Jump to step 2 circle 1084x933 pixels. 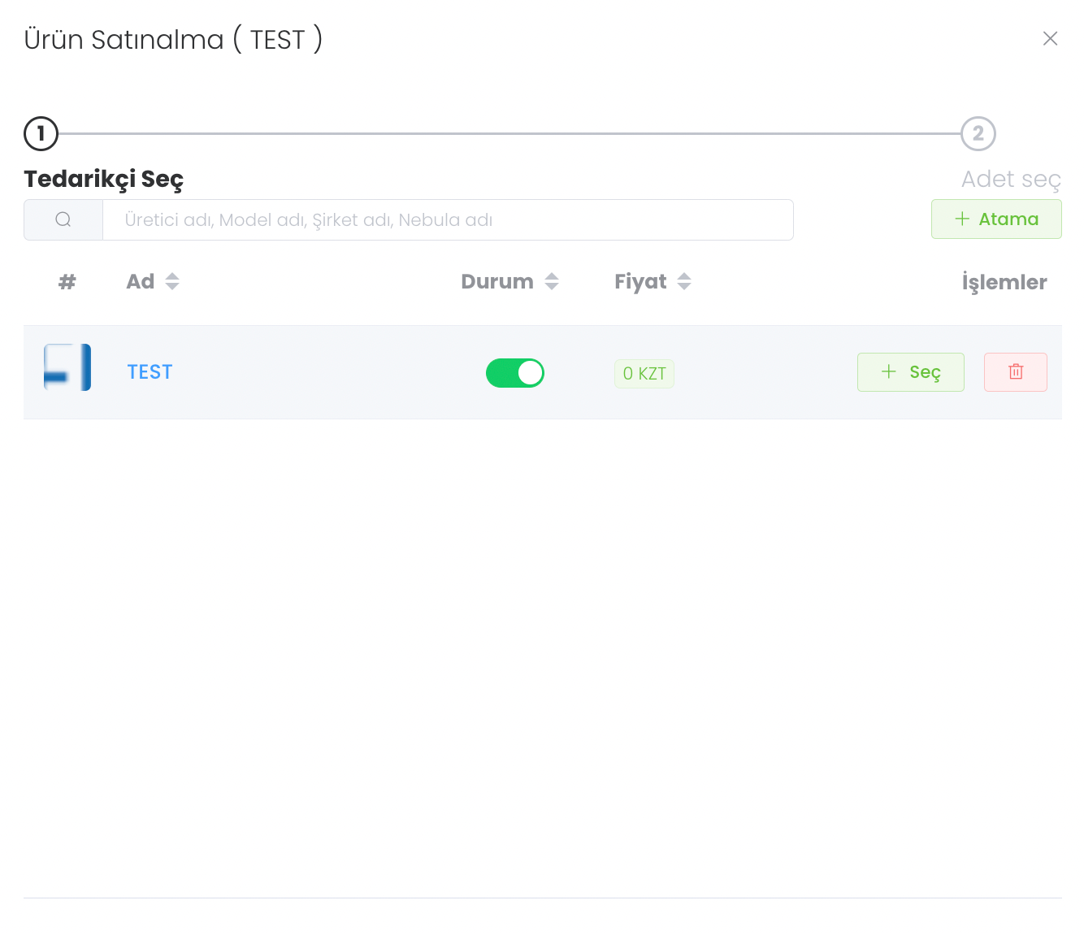tap(978, 134)
